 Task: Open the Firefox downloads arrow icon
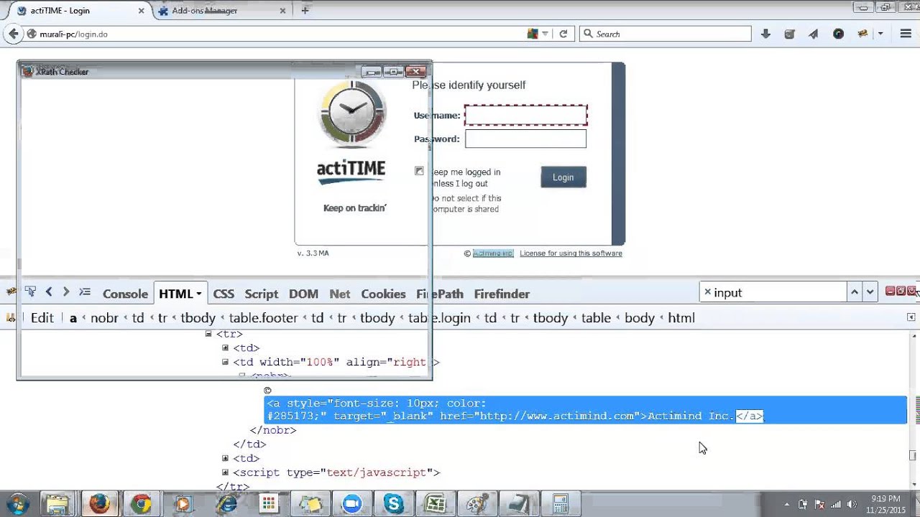[765, 34]
